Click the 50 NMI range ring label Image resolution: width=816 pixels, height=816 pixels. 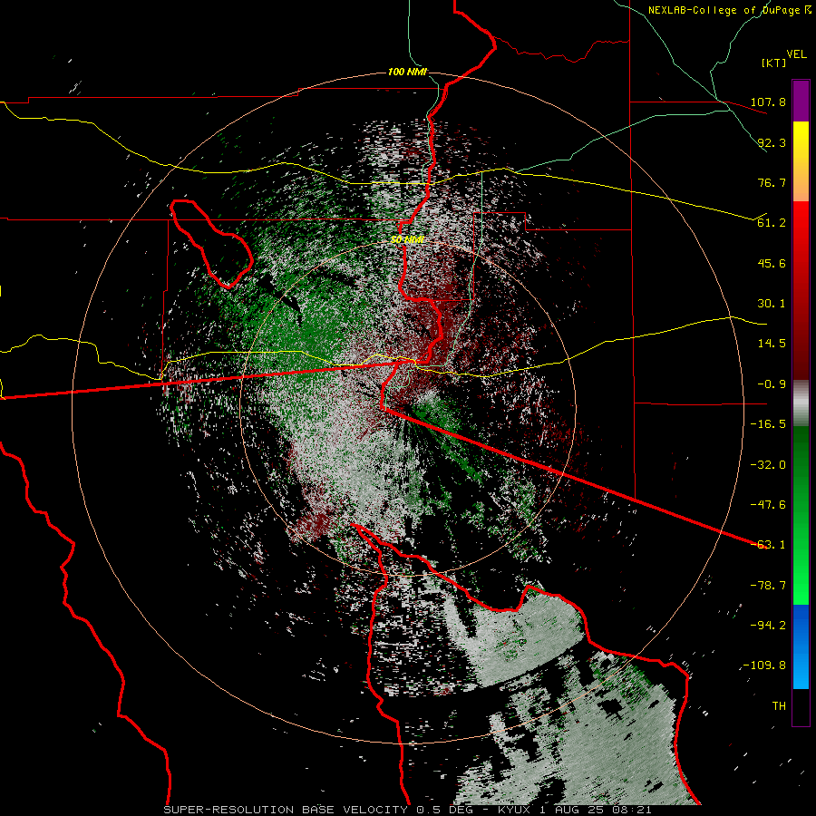407,239
